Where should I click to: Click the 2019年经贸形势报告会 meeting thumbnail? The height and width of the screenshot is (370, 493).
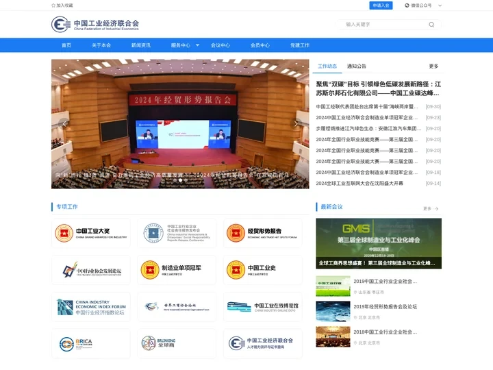point(333,311)
